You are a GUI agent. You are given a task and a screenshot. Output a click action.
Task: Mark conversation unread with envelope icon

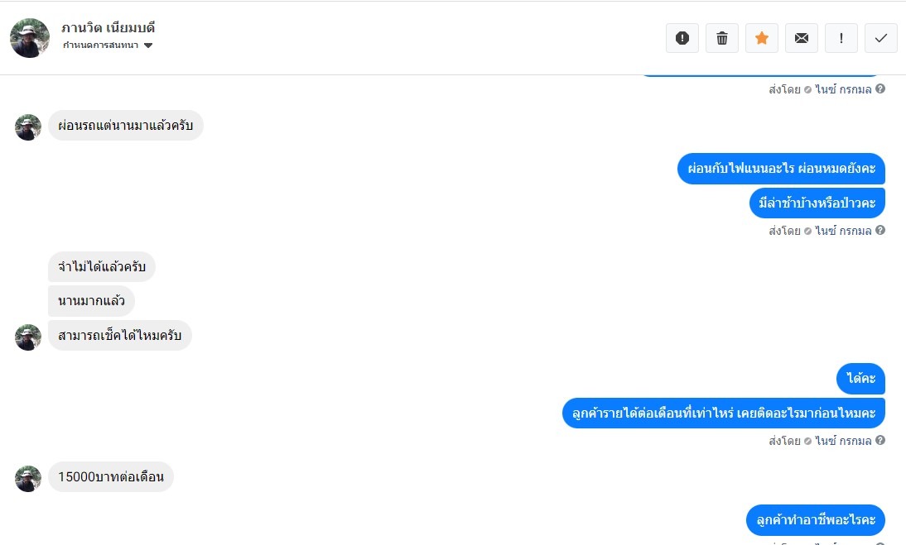[802, 38]
